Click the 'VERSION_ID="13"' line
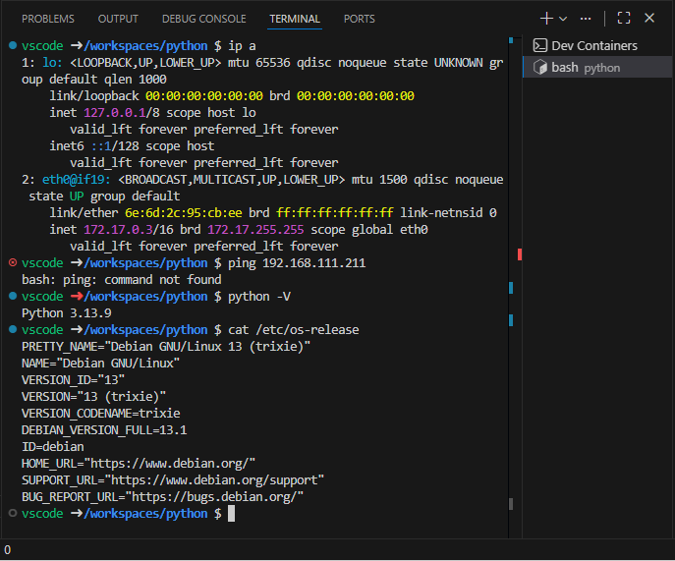Image resolution: width=675 pixels, height=561 pixels. click(73, 380)
